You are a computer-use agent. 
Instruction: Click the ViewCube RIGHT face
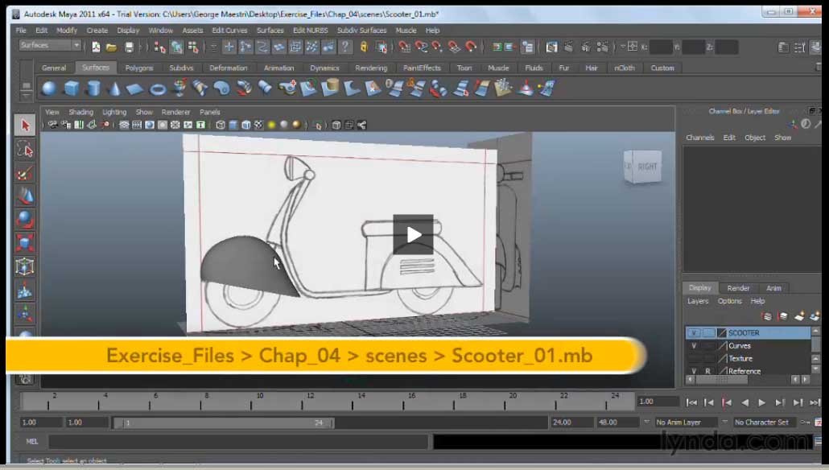pos(646,167)
